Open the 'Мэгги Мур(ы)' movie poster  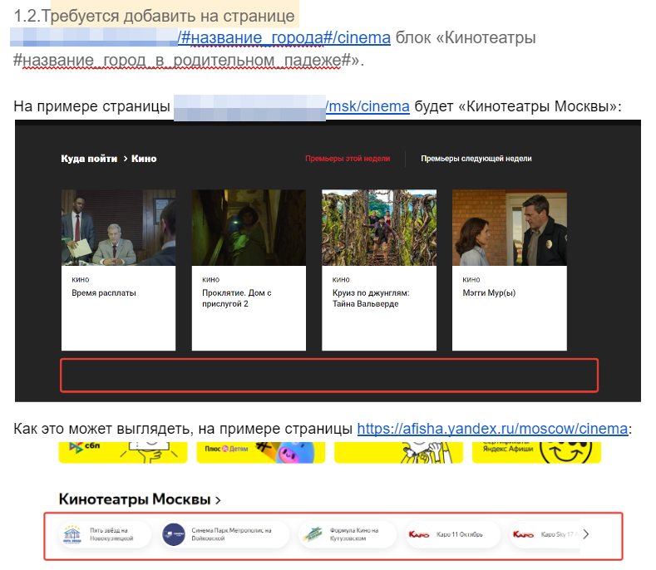[x=510, y=228]
